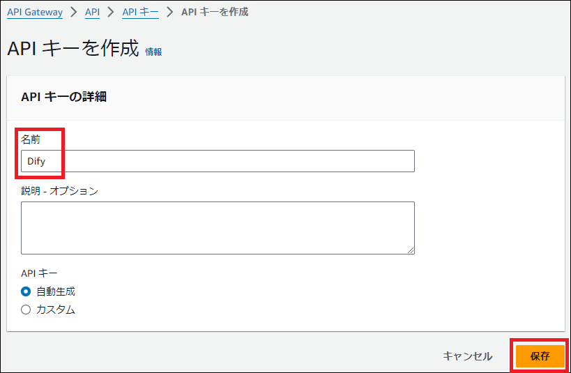571x373 pixels.
Task: Click the orange 保存 button
Action: point(540,356)
